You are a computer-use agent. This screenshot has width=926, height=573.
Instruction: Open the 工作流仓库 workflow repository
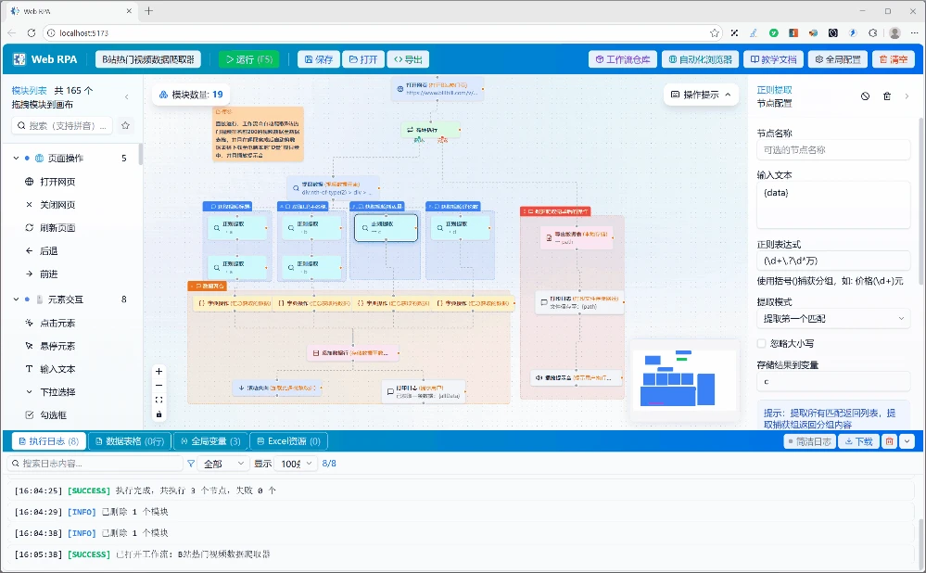tap(623, 59)
